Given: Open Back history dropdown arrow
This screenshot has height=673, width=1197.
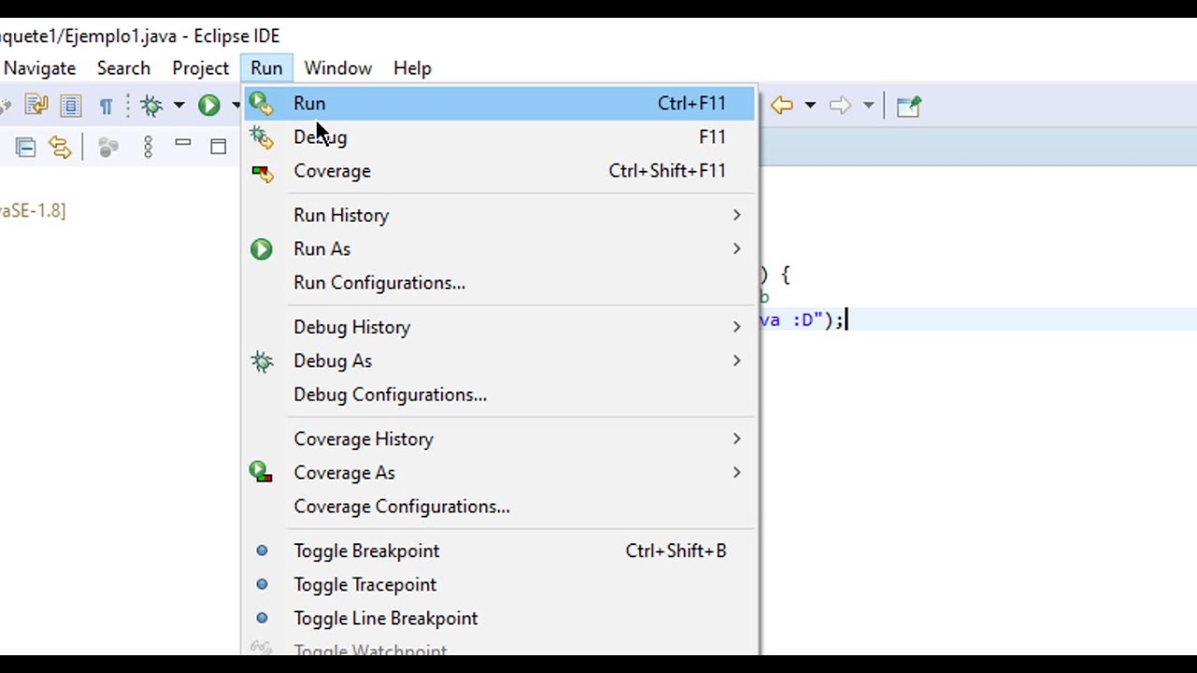Looking at the screenshot, I should coord(810,106).
